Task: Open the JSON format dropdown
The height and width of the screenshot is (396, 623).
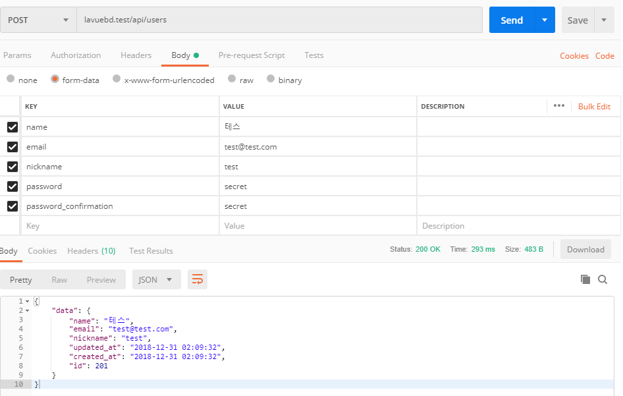Action: point(156,279)
